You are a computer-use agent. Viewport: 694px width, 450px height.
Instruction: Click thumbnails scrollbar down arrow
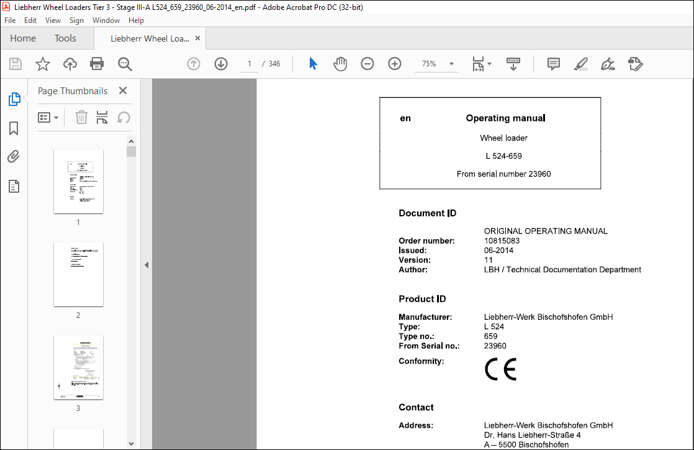(x=131, y=443)
